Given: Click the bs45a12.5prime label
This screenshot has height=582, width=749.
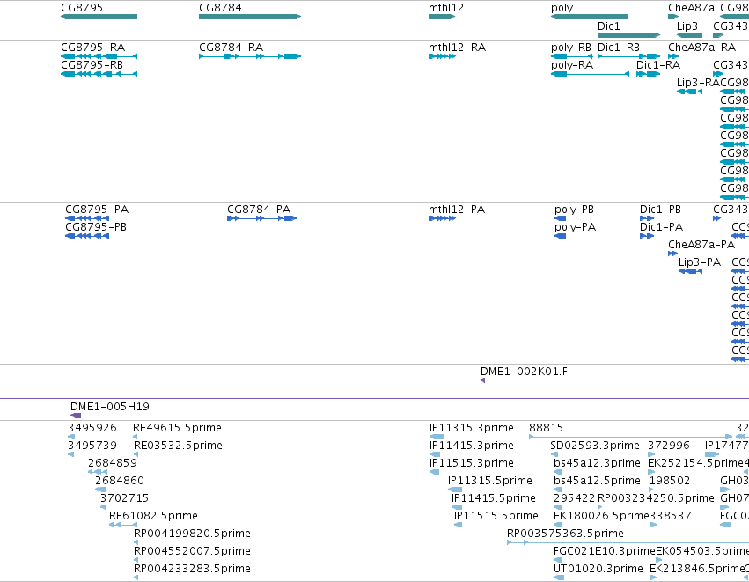Looking at the screenshot, I should click(597, 481).
